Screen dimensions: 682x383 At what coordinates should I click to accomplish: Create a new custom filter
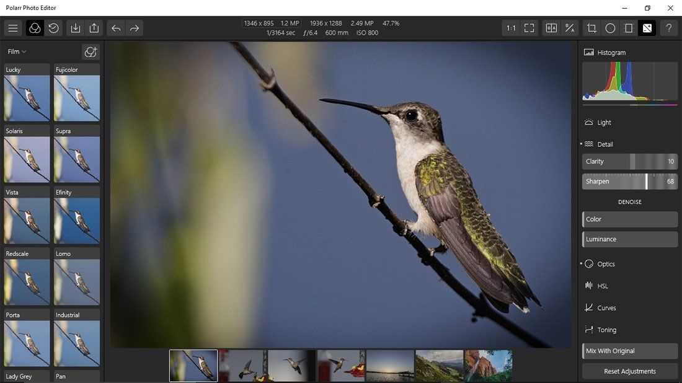click(x=91, y=51)
